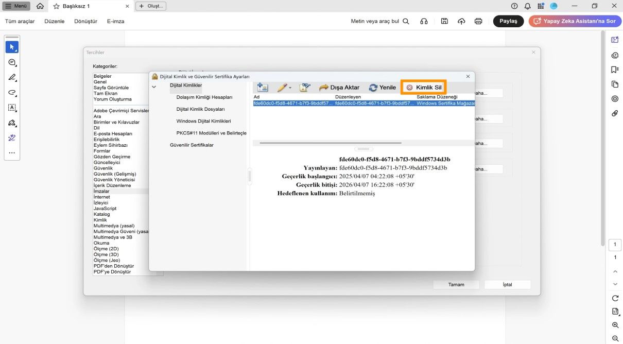Viewport: 623px width, 344px height.
Task: Pick the highlighter pen tool
Action: tap(12, 78)
